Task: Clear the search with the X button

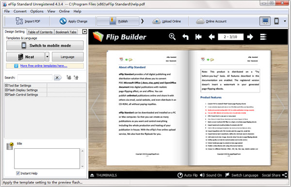Action: (x=57, y=78)
